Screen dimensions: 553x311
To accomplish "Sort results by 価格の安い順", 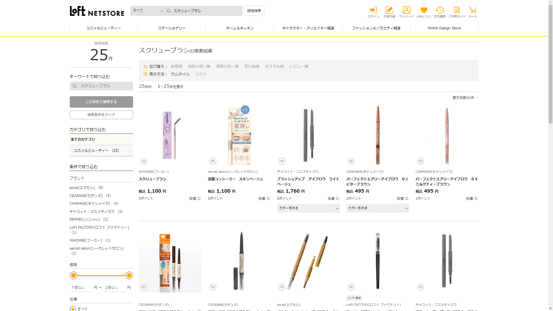I will [227, 66].
